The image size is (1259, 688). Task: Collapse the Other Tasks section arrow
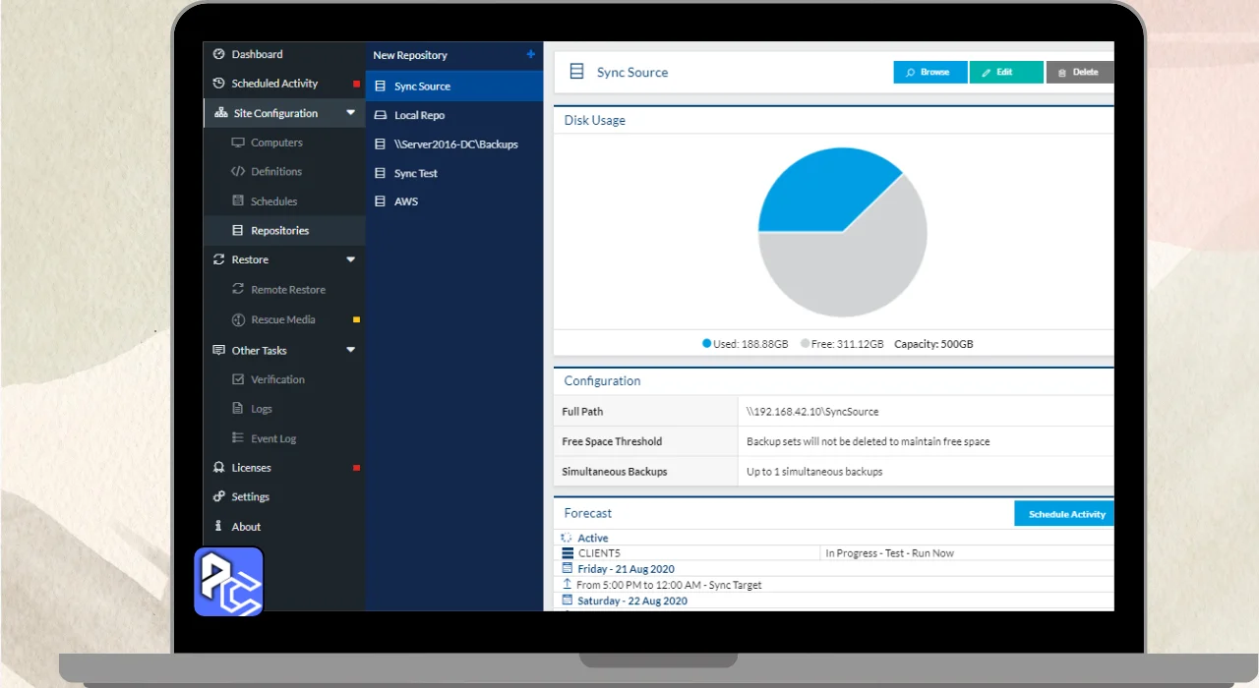[351, 350]
